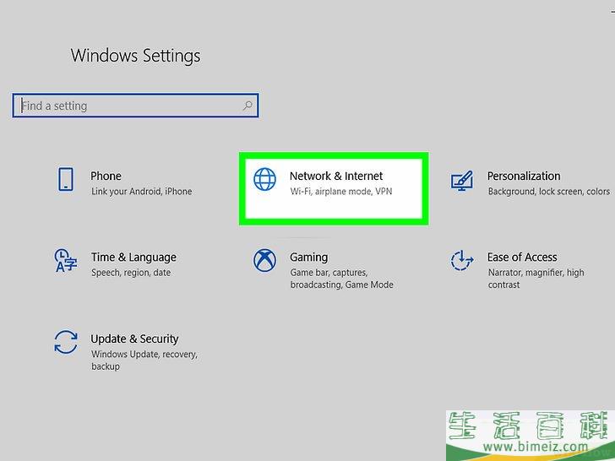The image size is (615, 461).
Task: Click the 'Narrator, magnifier, high contrast' description
Action: tap(536, 279)
